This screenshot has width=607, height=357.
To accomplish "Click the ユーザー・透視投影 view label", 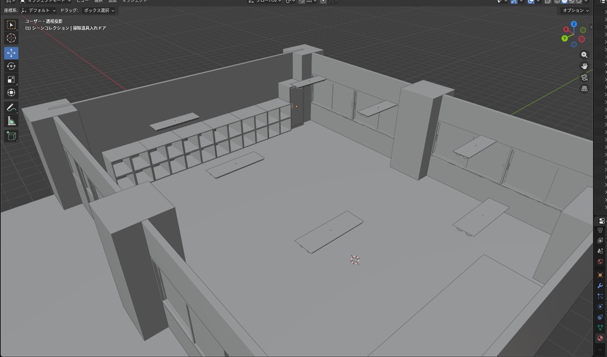I will (x=44, y=21).
